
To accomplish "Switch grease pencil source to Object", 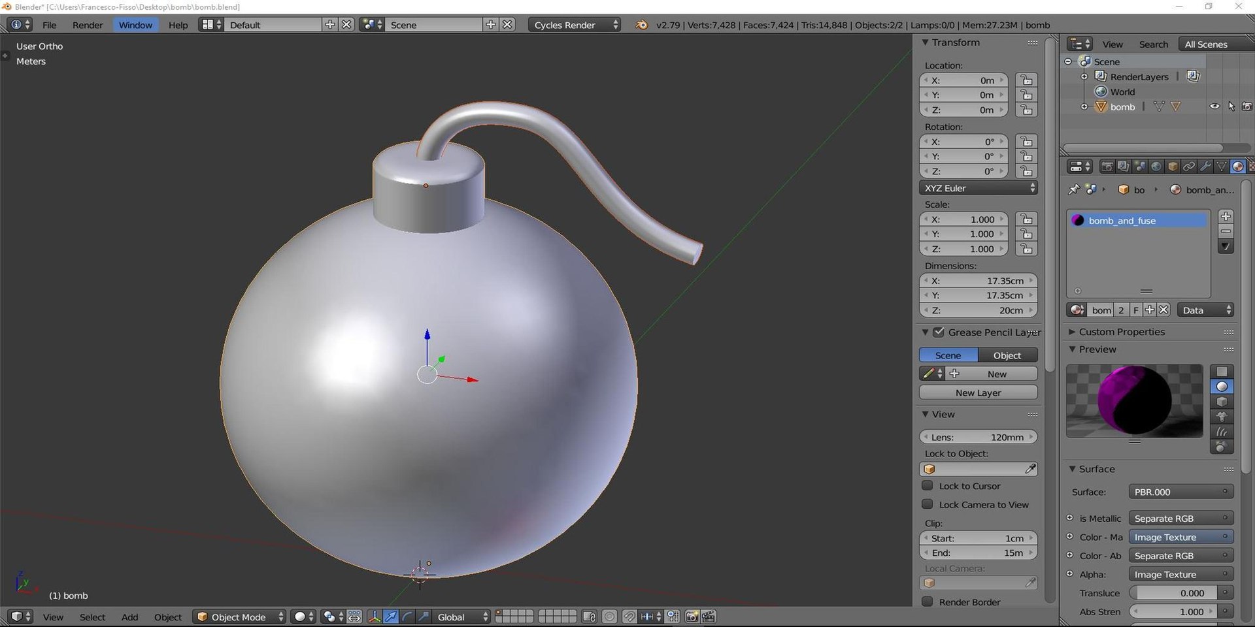I will [1007, 355].
